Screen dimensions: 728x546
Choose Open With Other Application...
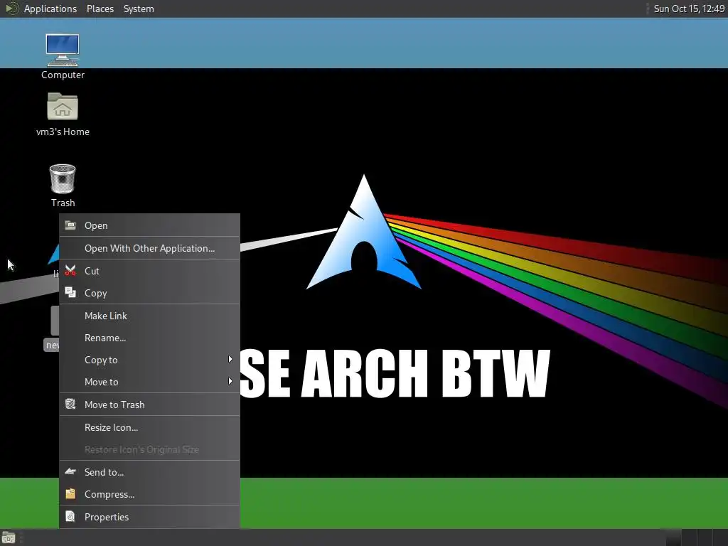[149, 248]
